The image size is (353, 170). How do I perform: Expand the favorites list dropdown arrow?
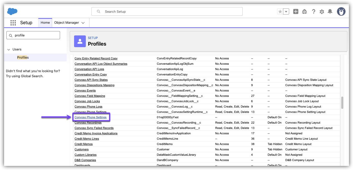(x=286, y=11)
